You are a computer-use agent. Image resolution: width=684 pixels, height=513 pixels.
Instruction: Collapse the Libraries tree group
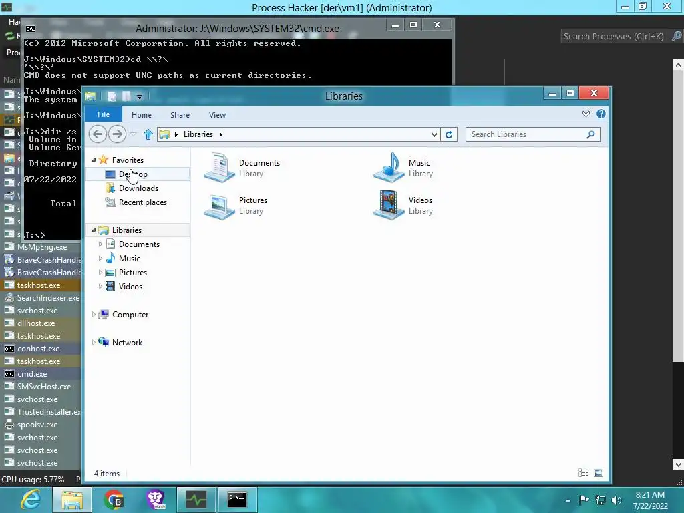point(94,230)
